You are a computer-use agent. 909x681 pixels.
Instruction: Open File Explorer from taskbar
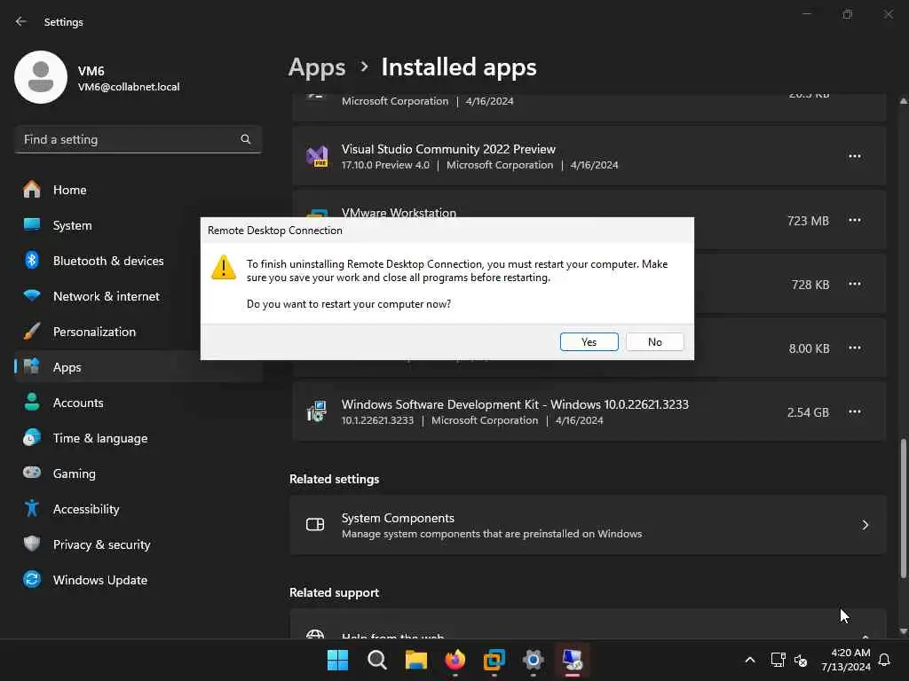pyautogui.click(x=415, y=660)
